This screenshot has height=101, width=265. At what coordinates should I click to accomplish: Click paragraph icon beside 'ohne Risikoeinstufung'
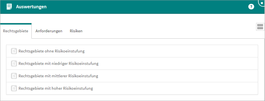click(14, 51)
